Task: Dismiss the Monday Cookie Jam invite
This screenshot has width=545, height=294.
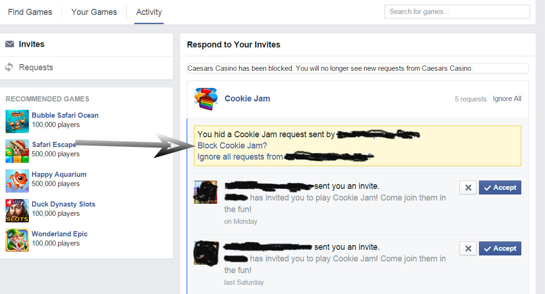Action: (468, 187)
